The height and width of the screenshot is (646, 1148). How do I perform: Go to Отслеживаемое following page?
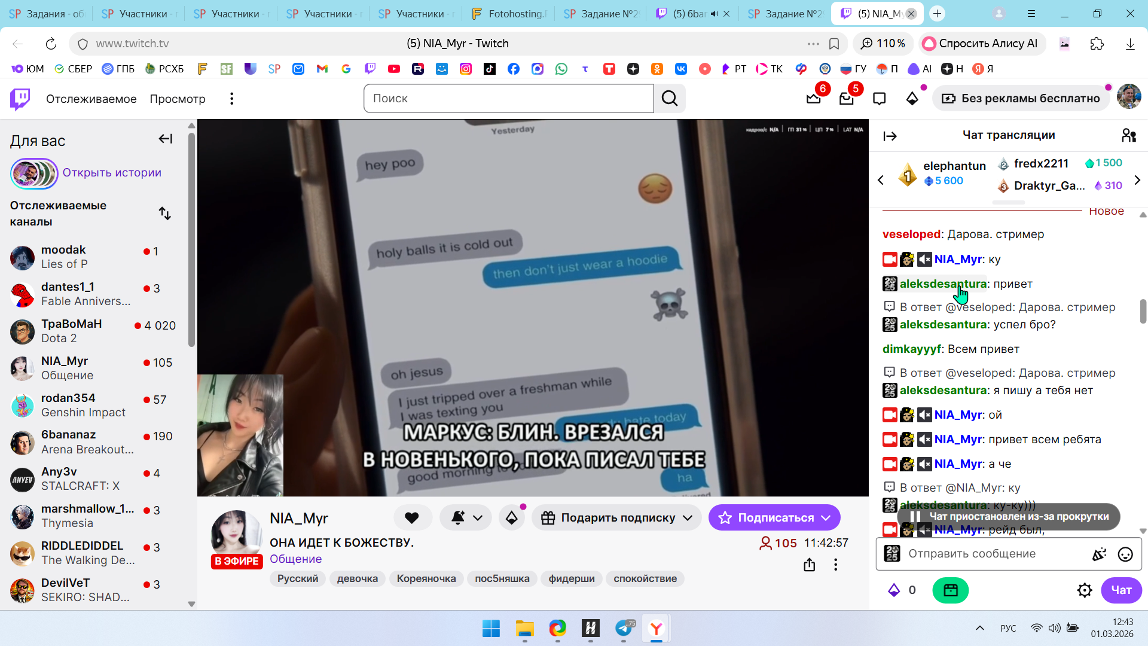(x=91, y=99)
